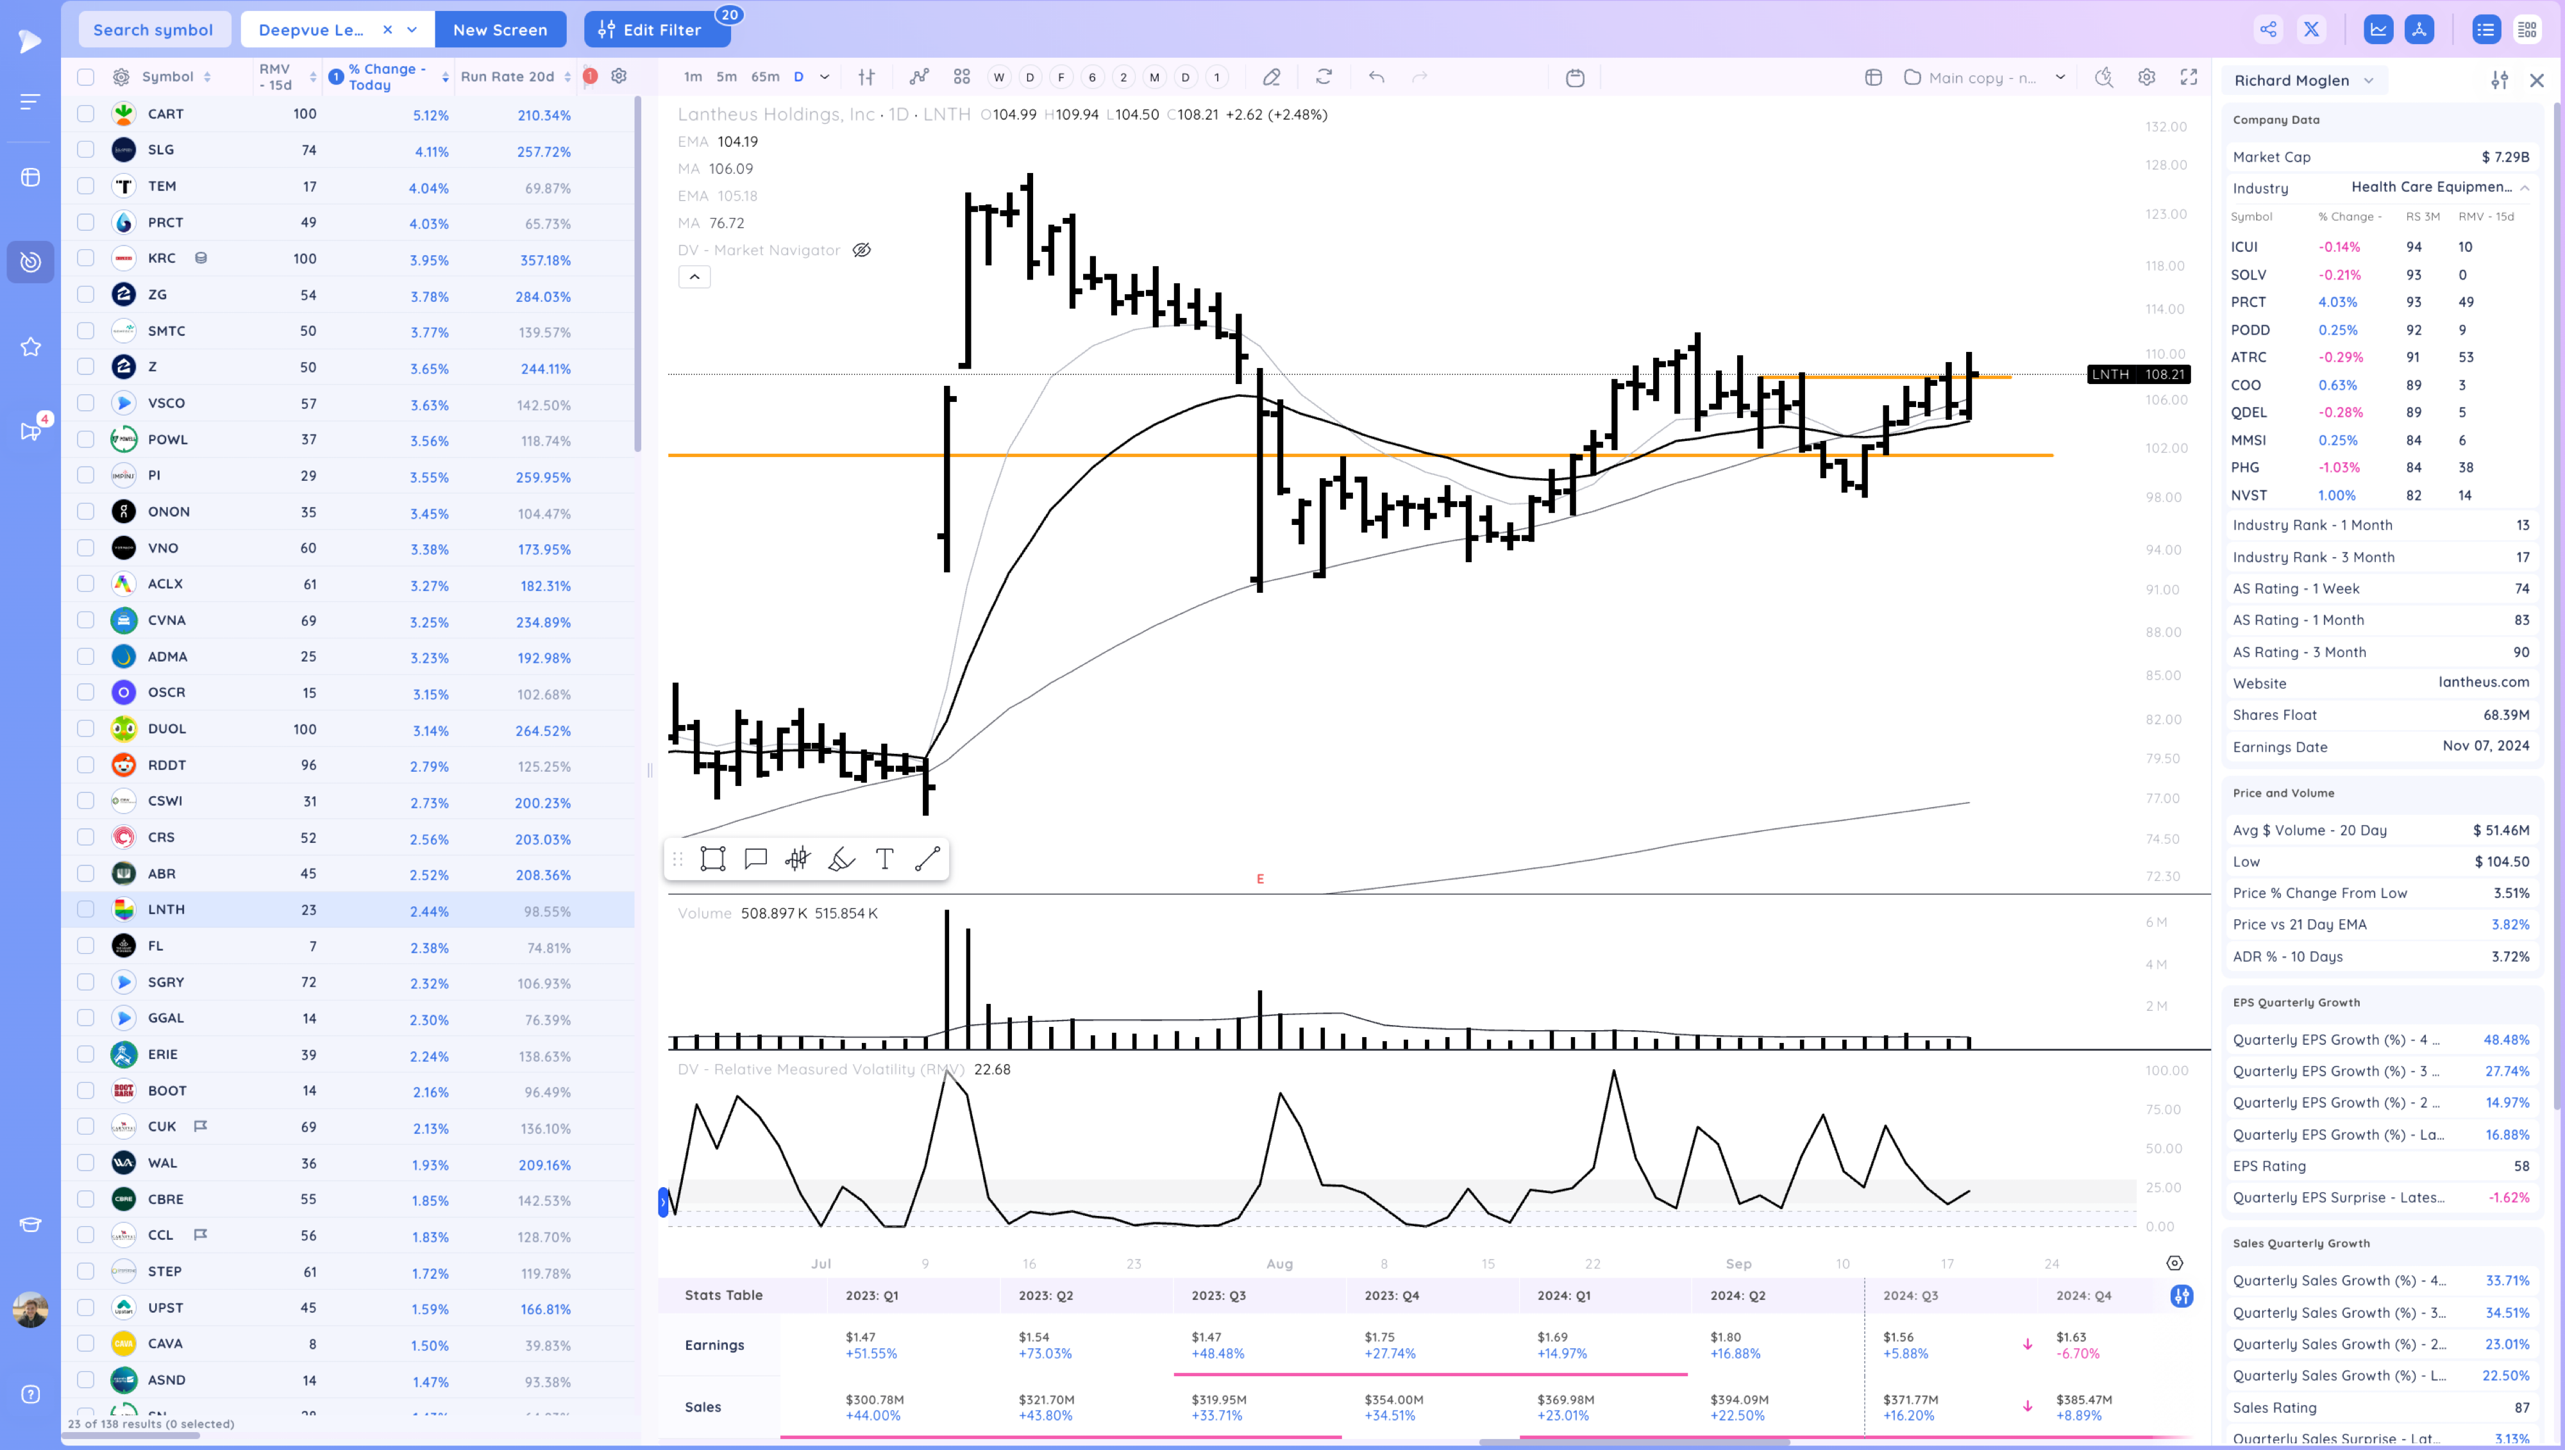This screenshot has height=1450, width=2565.
Task: Toggle Market Navigator indicator visibility eye
Action: pyautogui.click(x=862, y=250)
